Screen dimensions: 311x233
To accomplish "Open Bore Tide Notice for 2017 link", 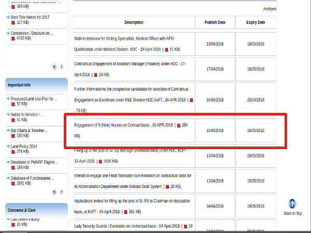I will coord(30,17).
